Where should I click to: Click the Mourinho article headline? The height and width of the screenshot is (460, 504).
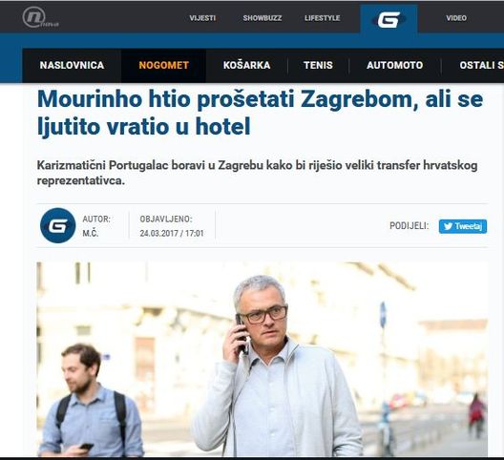pos(260,113)
